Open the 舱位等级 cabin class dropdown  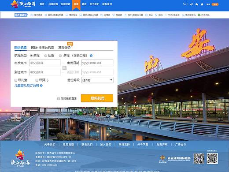tap(97, 80)
